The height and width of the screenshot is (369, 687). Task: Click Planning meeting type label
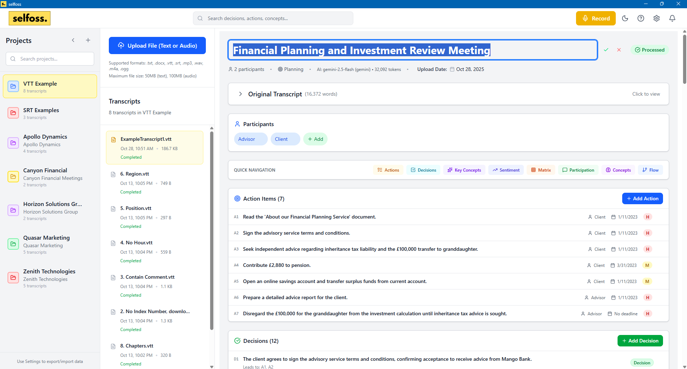pos(290,69)
